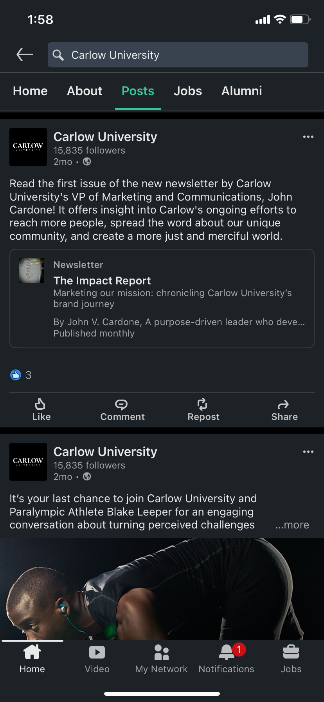Viewport: 324px width, 702px height.
Task: Switch to the About tab
Action: tap(85, 91)
